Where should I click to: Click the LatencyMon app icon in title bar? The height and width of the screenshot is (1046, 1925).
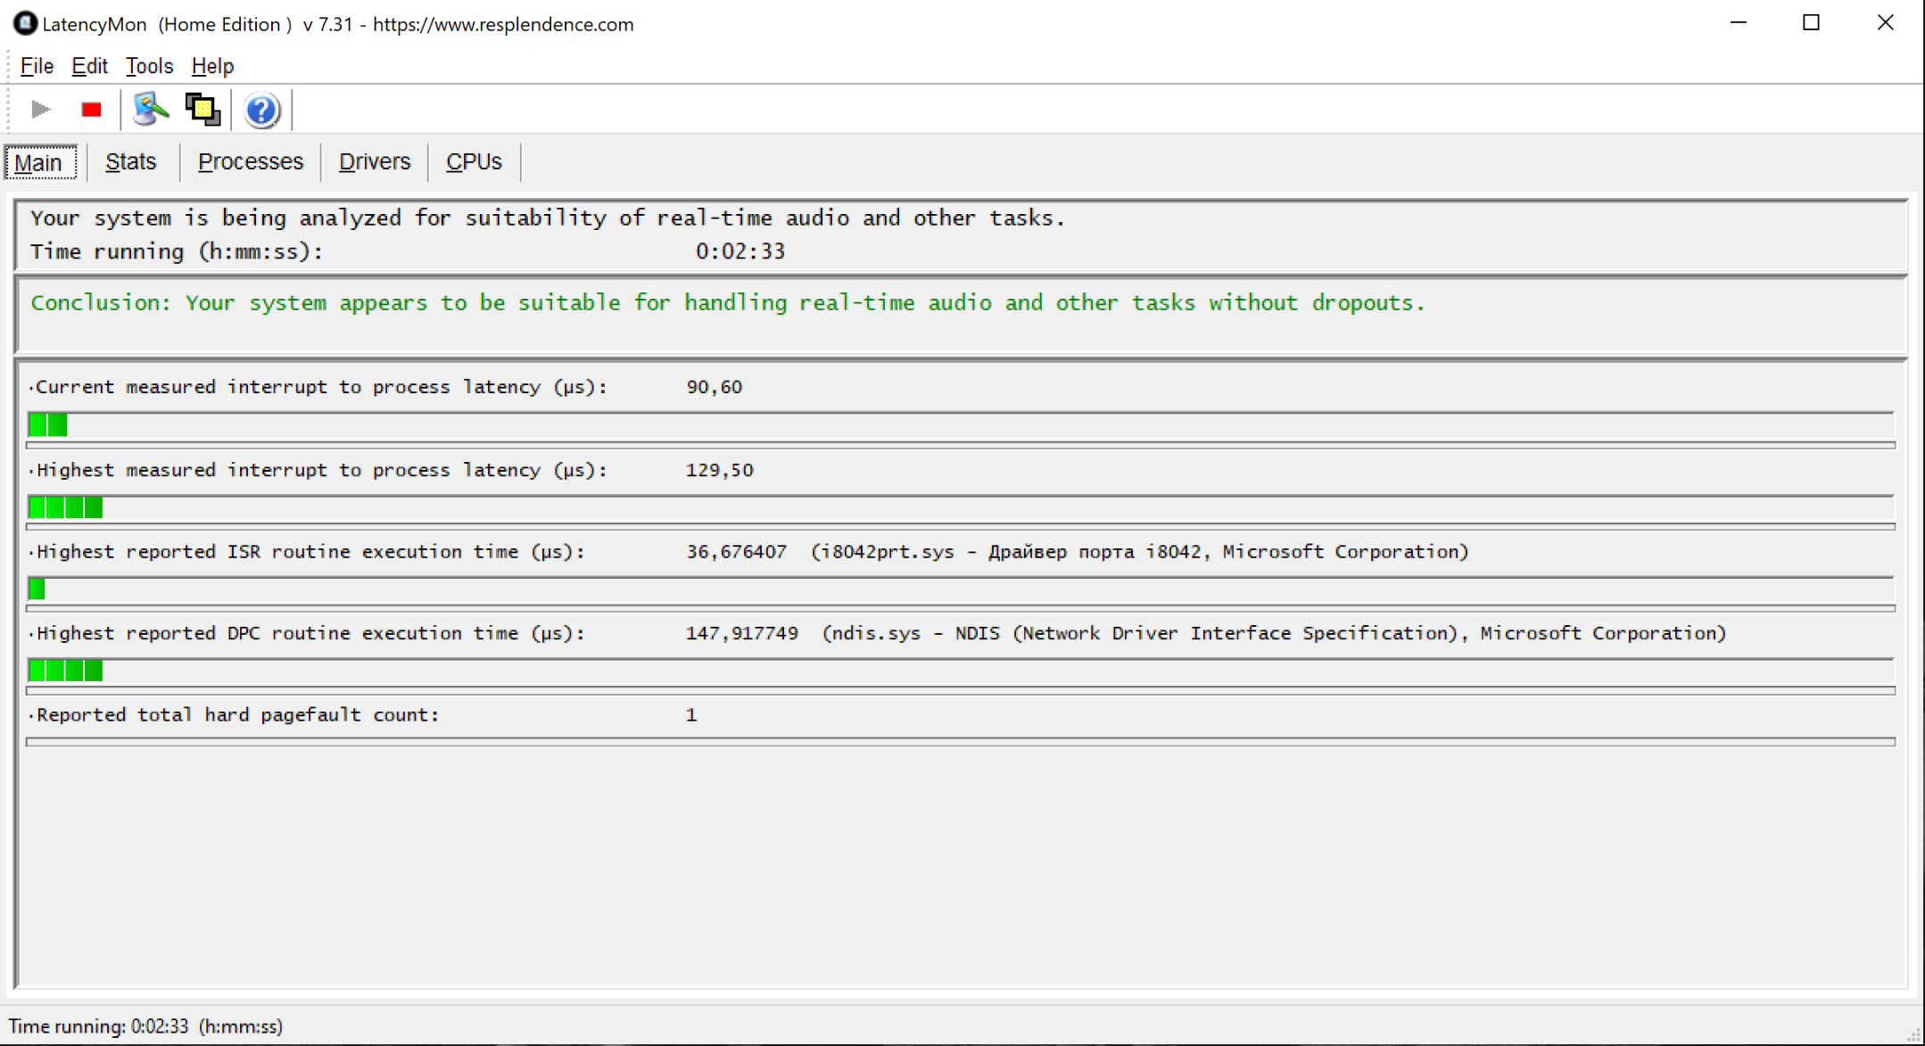(25, 24)
